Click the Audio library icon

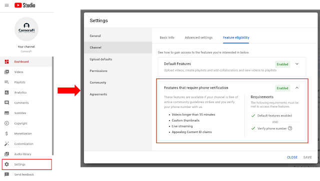pos(6,154)
